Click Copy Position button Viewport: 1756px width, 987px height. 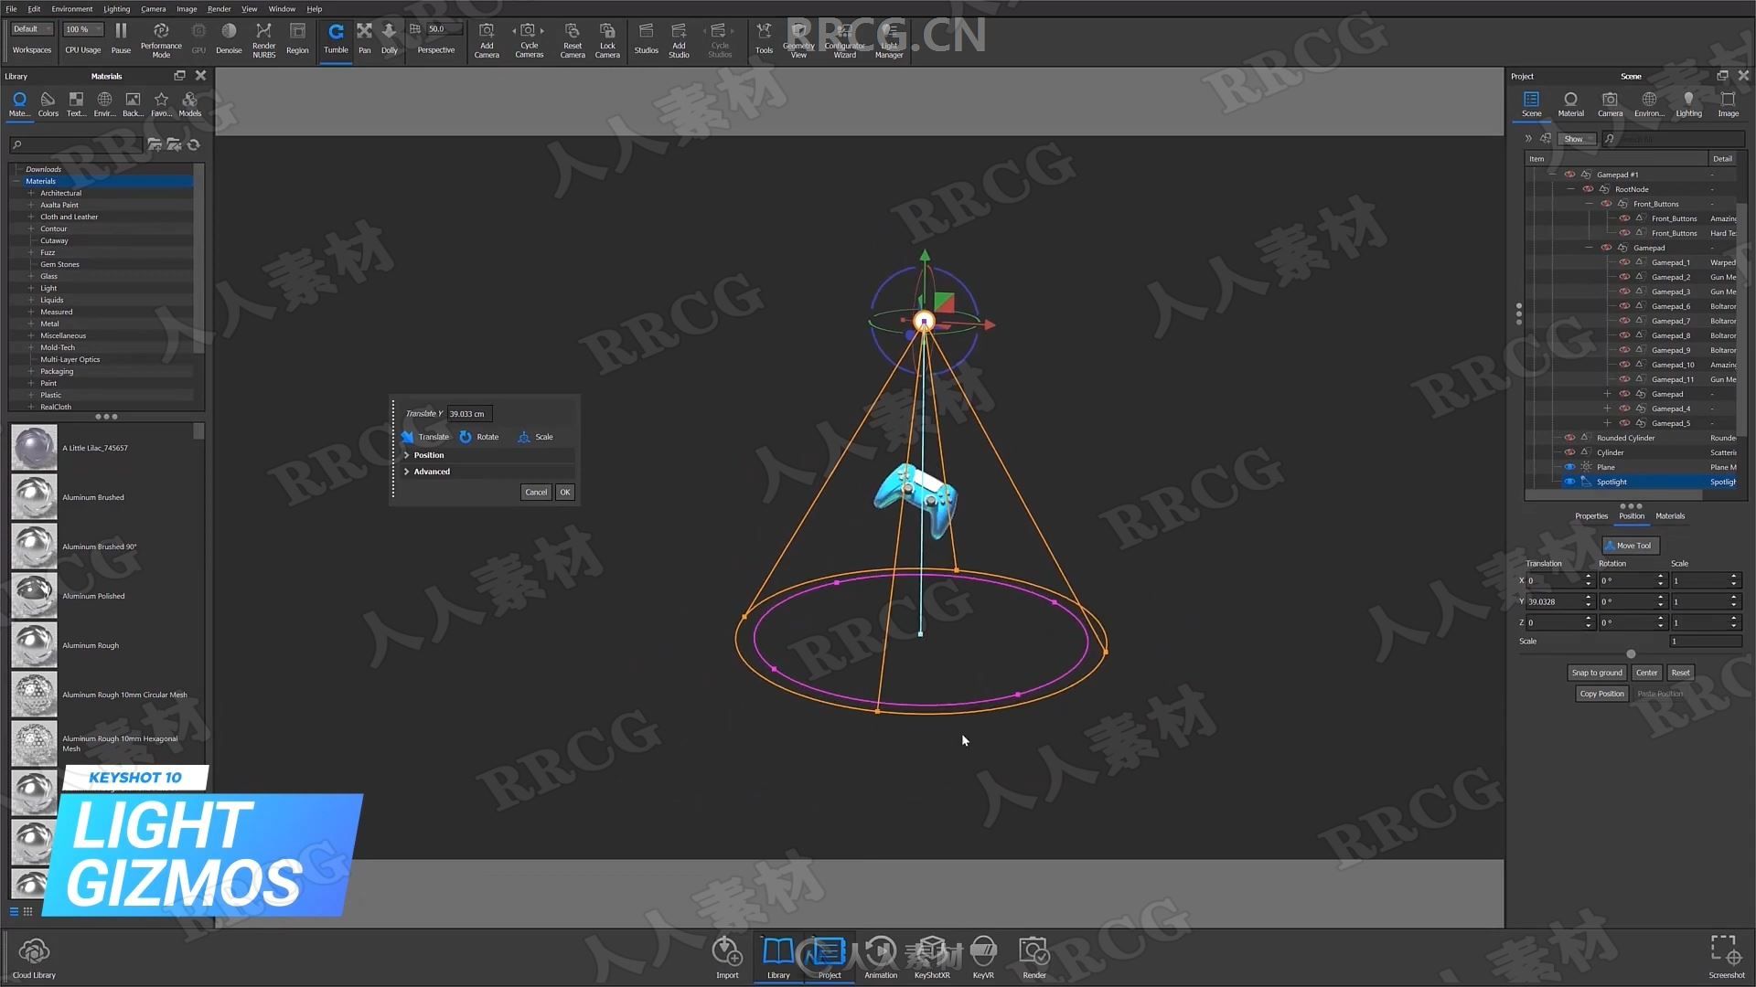(1601, 694)
